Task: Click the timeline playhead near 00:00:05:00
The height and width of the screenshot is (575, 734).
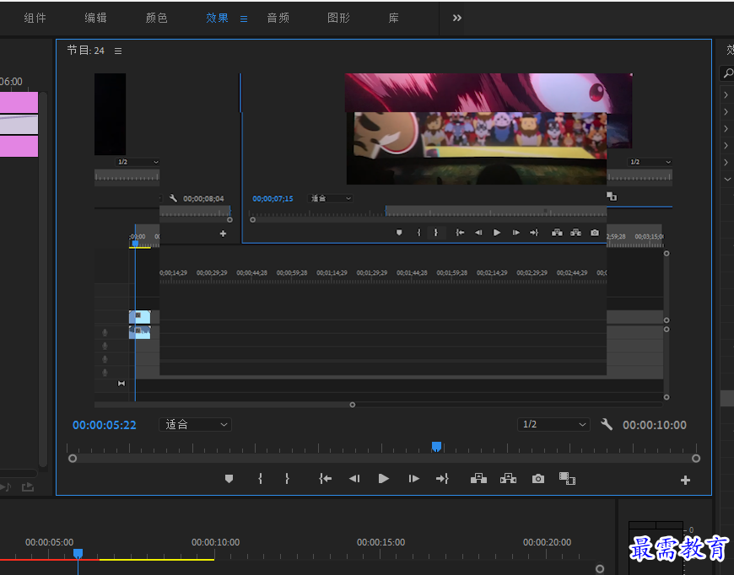Action: [78, 553]
